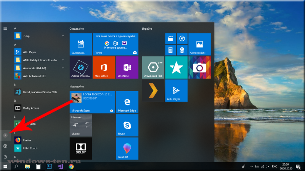Open the teal star tile
This screenshot has height=171, width=305.
pos(176,68)
